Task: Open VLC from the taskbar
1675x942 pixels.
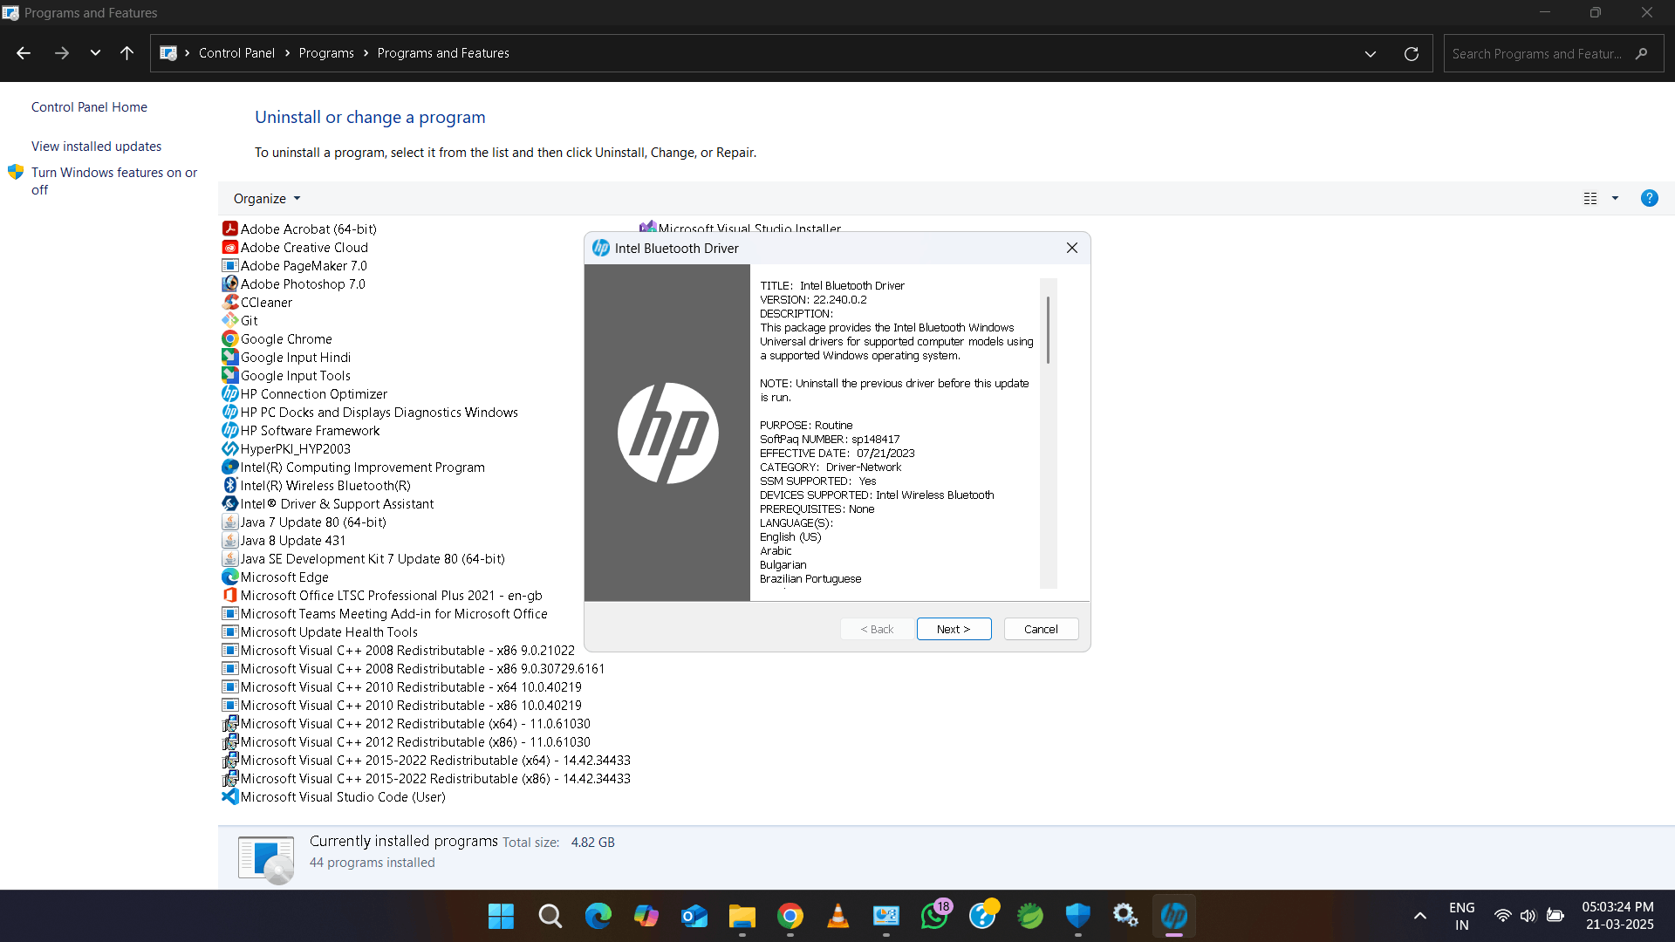Action: (x=837, y=916)
